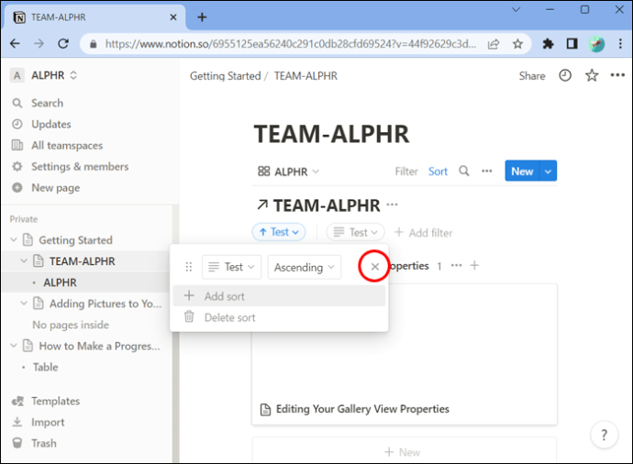Click the Filter button
Viewport: 633px width, 464px height.
tap(406, 171)
